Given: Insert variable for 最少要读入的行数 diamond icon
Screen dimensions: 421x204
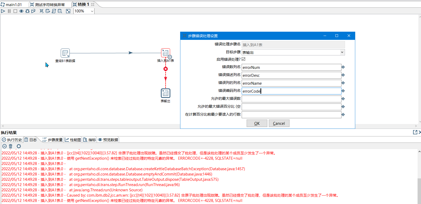Looking at the screenshot, I should 343,115.
